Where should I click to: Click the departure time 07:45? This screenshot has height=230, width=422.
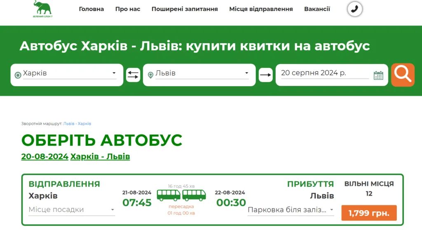tap(137, 202)
